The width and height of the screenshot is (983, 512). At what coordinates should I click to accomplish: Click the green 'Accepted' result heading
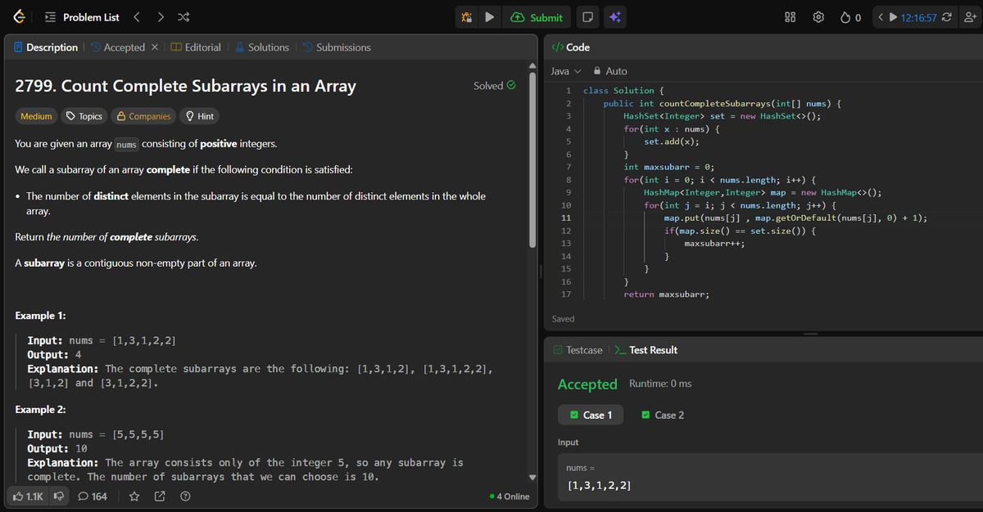[587, 384]
